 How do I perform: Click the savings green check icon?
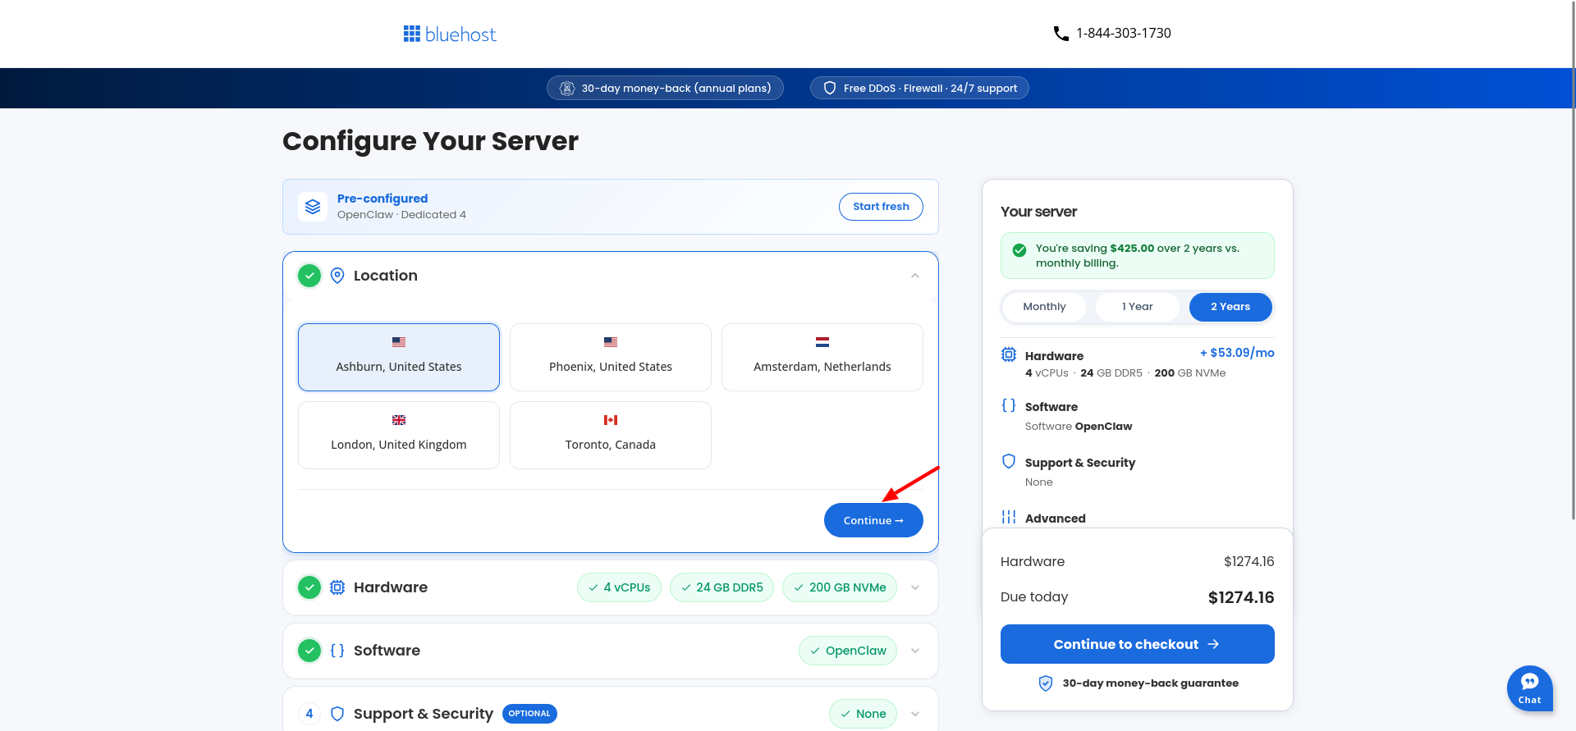coord(1019,250)
